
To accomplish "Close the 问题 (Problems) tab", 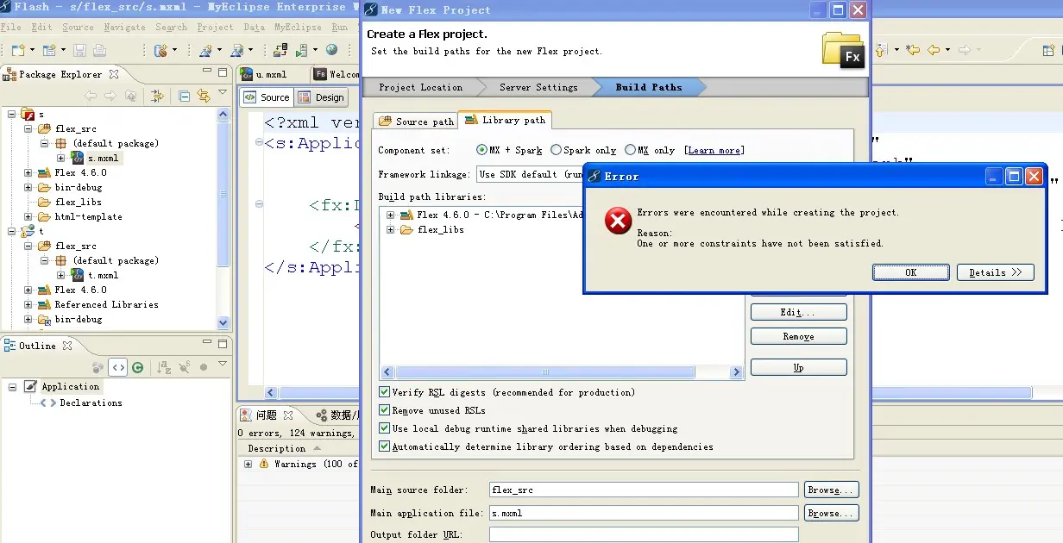I will (x=288, y=415).
